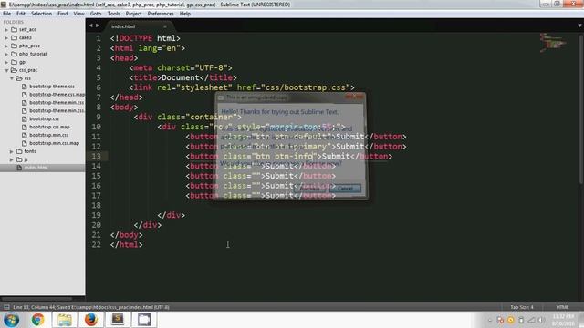Open bootstrap-theme.css in sidebar

[x=52, y=87]
